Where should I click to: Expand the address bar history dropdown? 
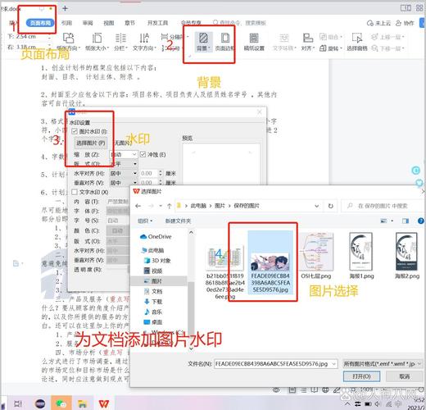pos(317,206)
